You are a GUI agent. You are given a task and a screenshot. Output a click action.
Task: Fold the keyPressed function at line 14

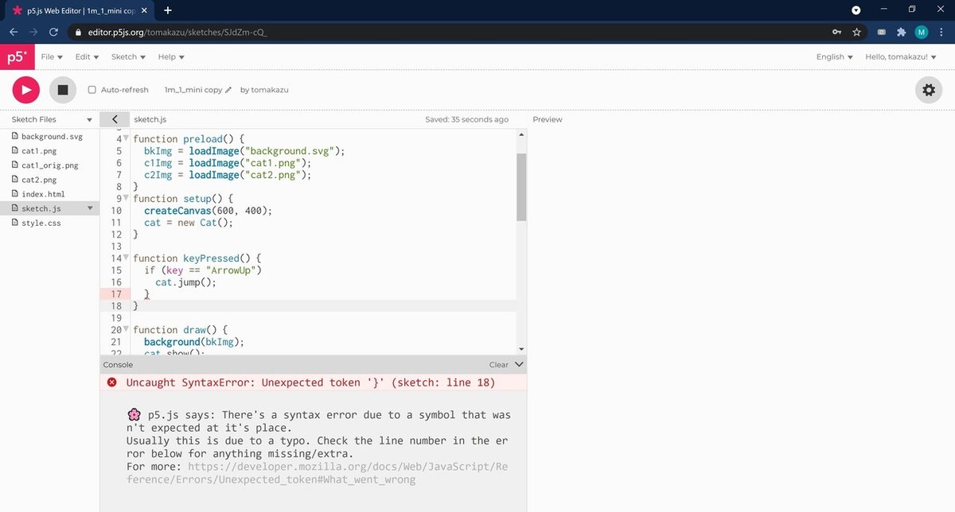[126, 258]
